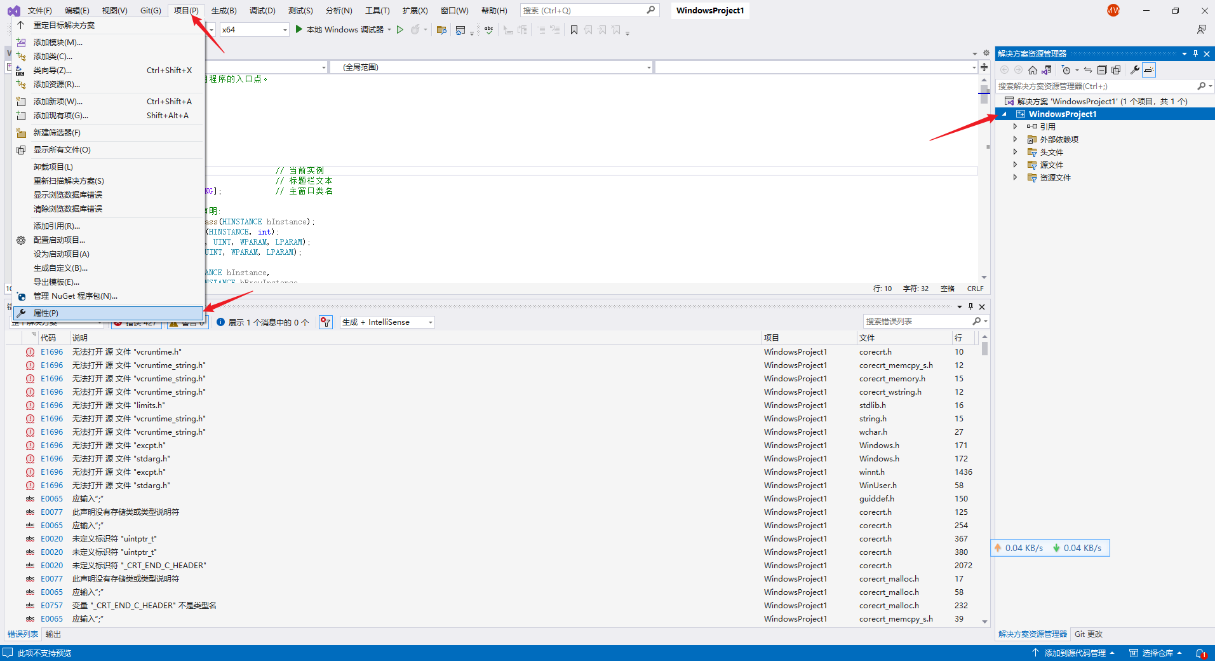Start without debugging using the outlined play icon
This screenshot has width=1215, height=661.
click(400, 29)
